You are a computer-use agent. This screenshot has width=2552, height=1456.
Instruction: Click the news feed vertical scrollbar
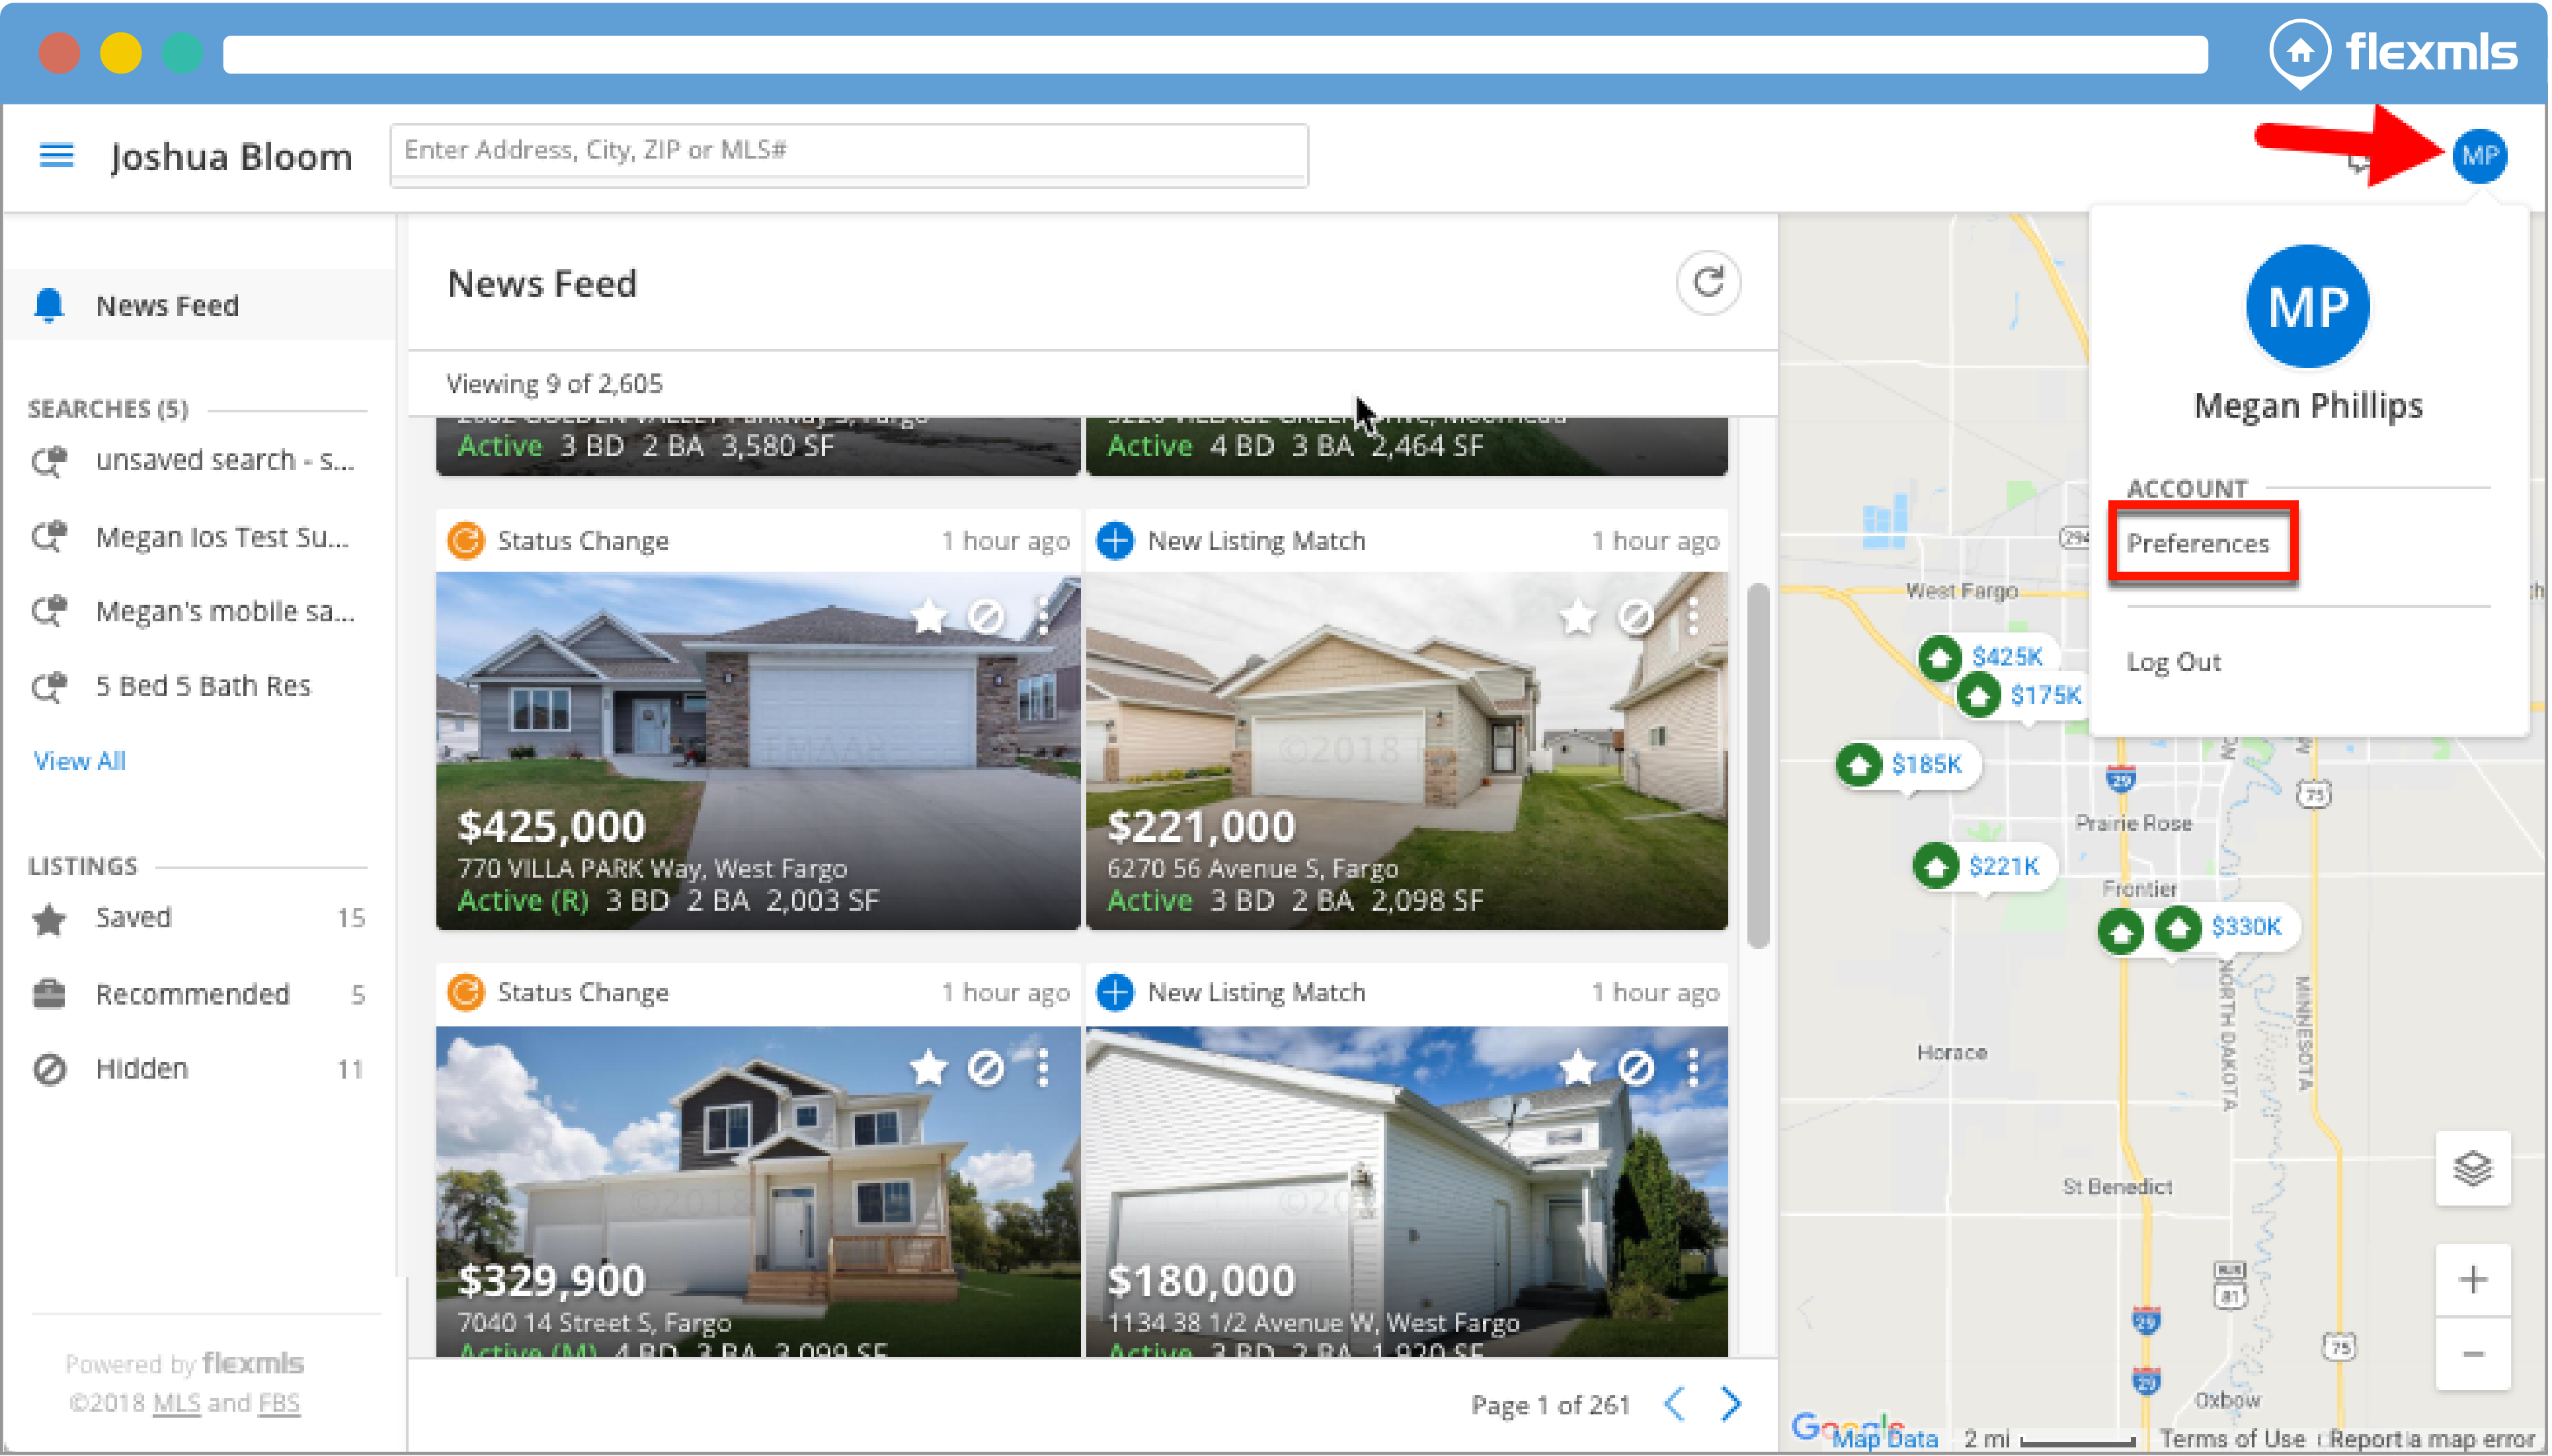[1757, 765]
